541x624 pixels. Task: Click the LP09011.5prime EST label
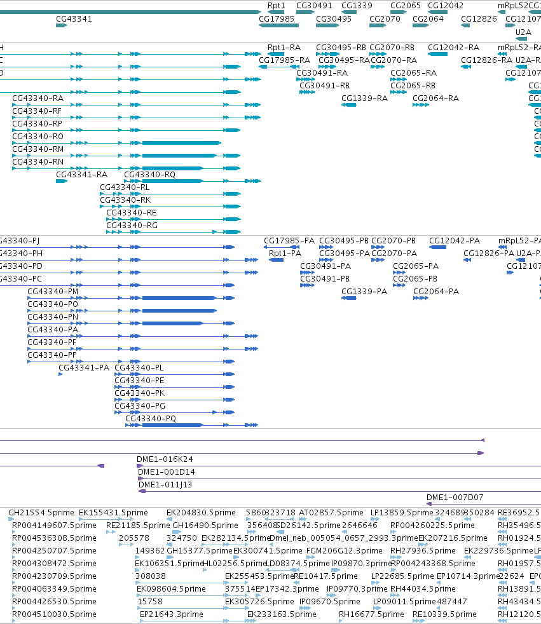point(404,602)
